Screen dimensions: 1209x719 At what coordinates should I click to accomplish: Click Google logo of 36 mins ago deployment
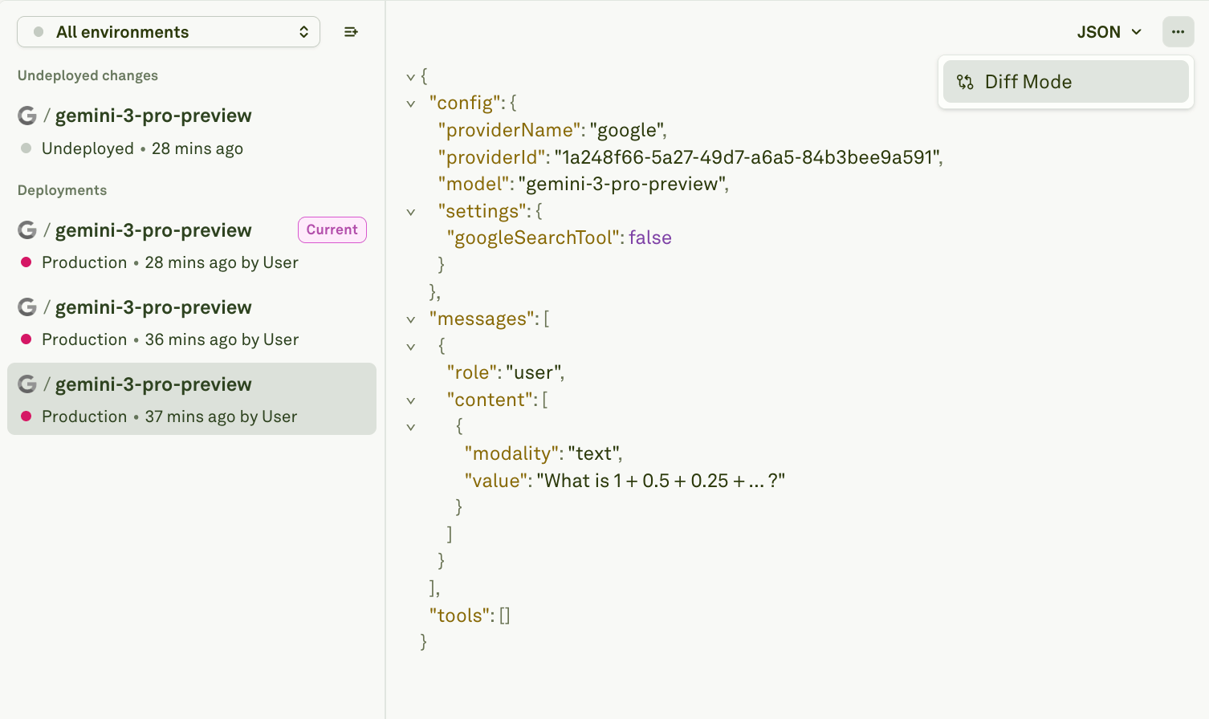point(27,307)
